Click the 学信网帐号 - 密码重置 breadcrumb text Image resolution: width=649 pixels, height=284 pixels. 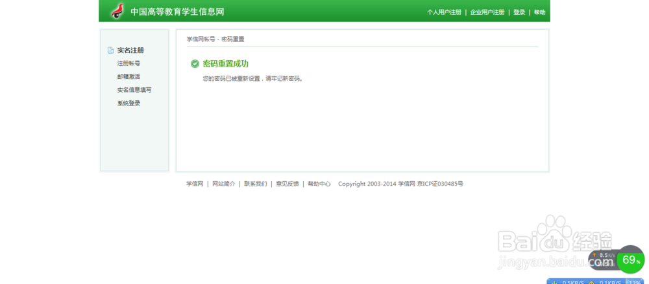(x=215, y=39)
